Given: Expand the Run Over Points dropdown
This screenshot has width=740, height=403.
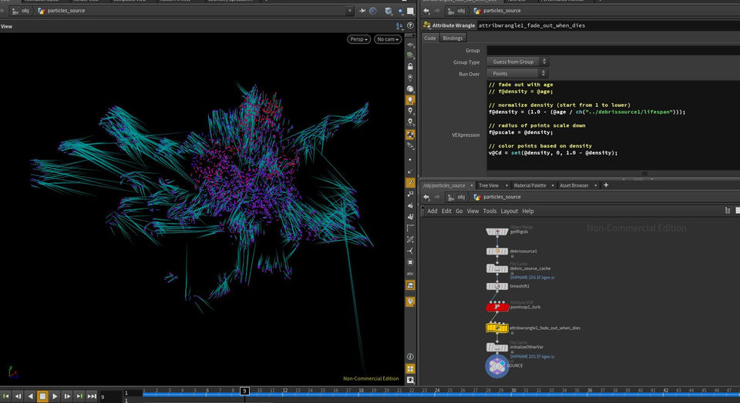Looking at the screenshot, I should click(516, 74).
